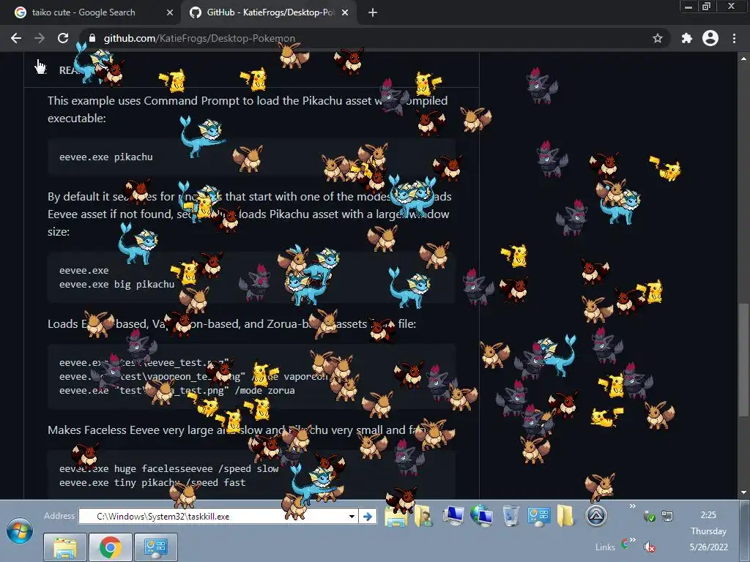Open the Chrome three-dot menu
Image resolution: width=750 pixels, height=562 pixels.
coord(734,38)
